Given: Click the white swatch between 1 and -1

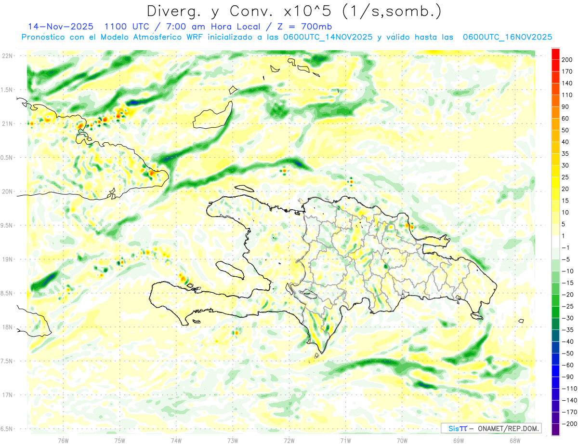Looking at the screenshot, I should (555, 242).
